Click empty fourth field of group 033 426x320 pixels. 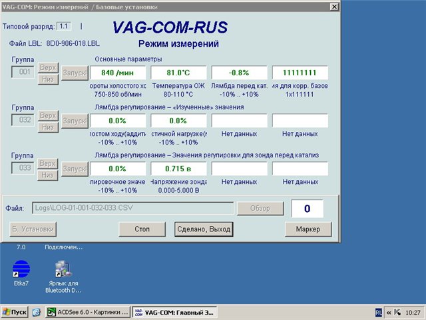pyautogui.click(x=300, y=169)
